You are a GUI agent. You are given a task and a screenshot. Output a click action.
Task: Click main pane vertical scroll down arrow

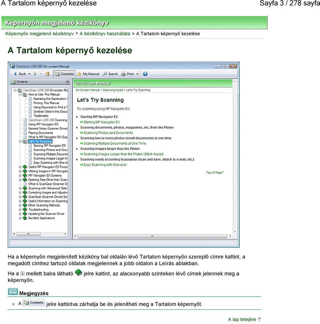tap(235, 232)
